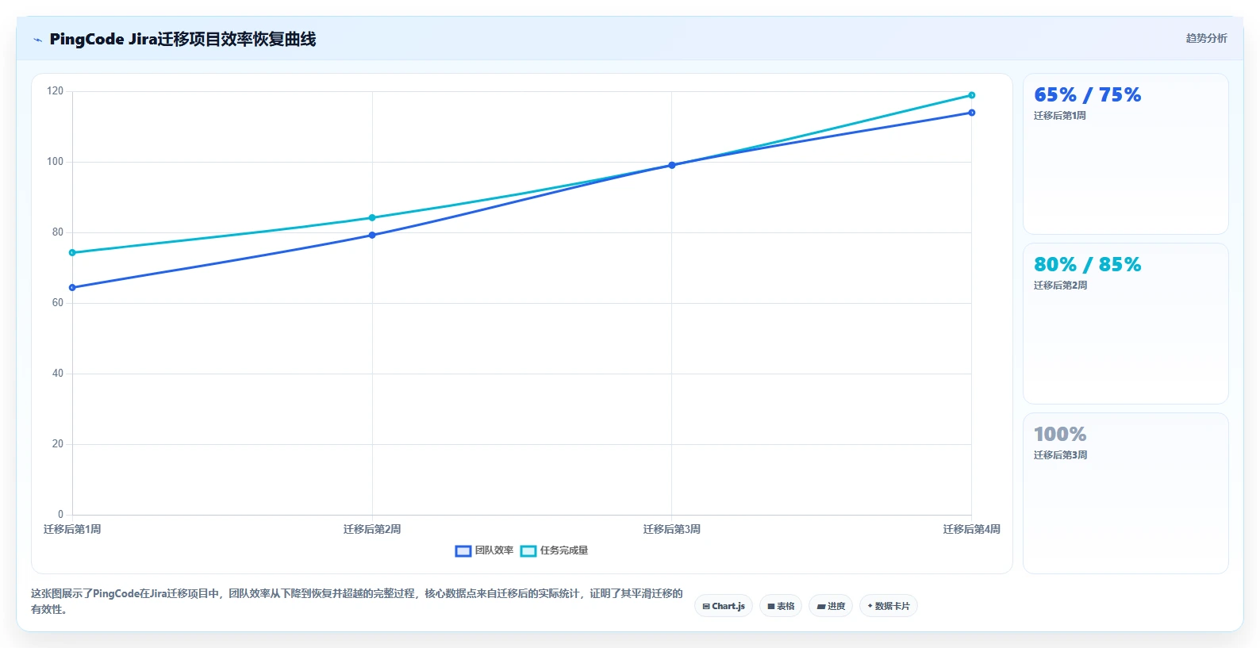Click the 趋势分析 label in header
Screen dimensions: 1260x648
1206,38
